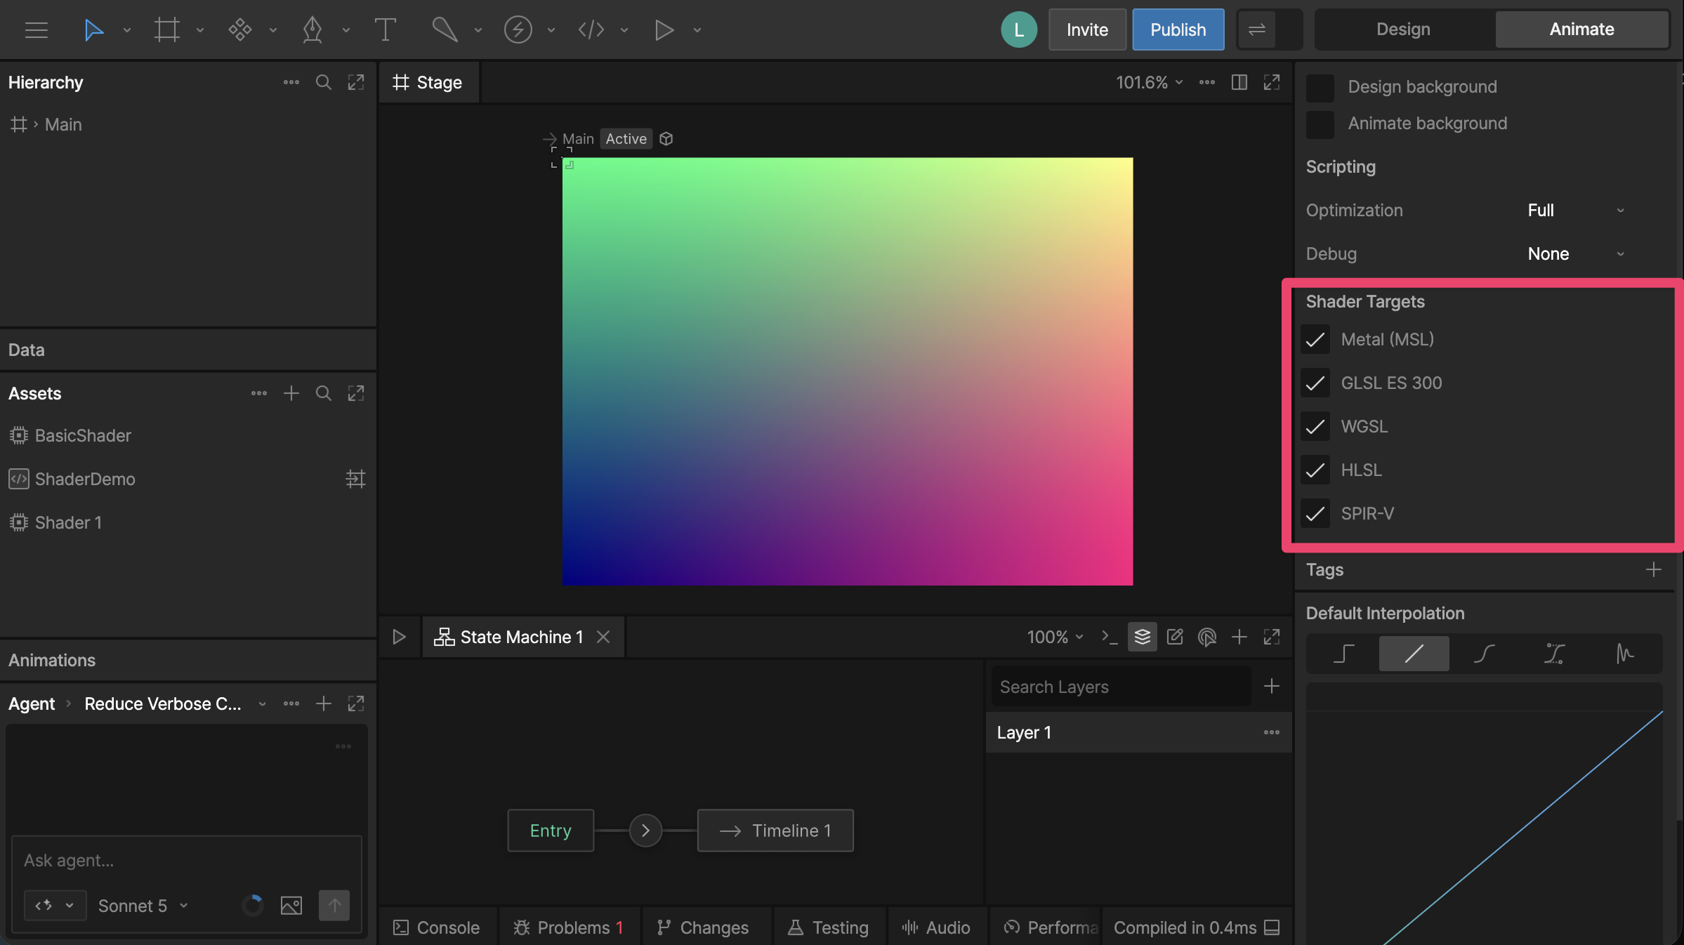
Task: Open the Stage zoom 101.6% dropdown
Action: click(x=1150, y=82)
